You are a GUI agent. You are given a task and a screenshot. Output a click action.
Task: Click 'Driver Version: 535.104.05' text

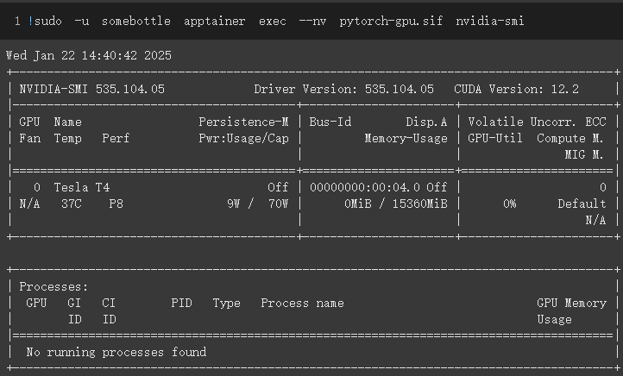pyautogui.click(x=344, y=89)
